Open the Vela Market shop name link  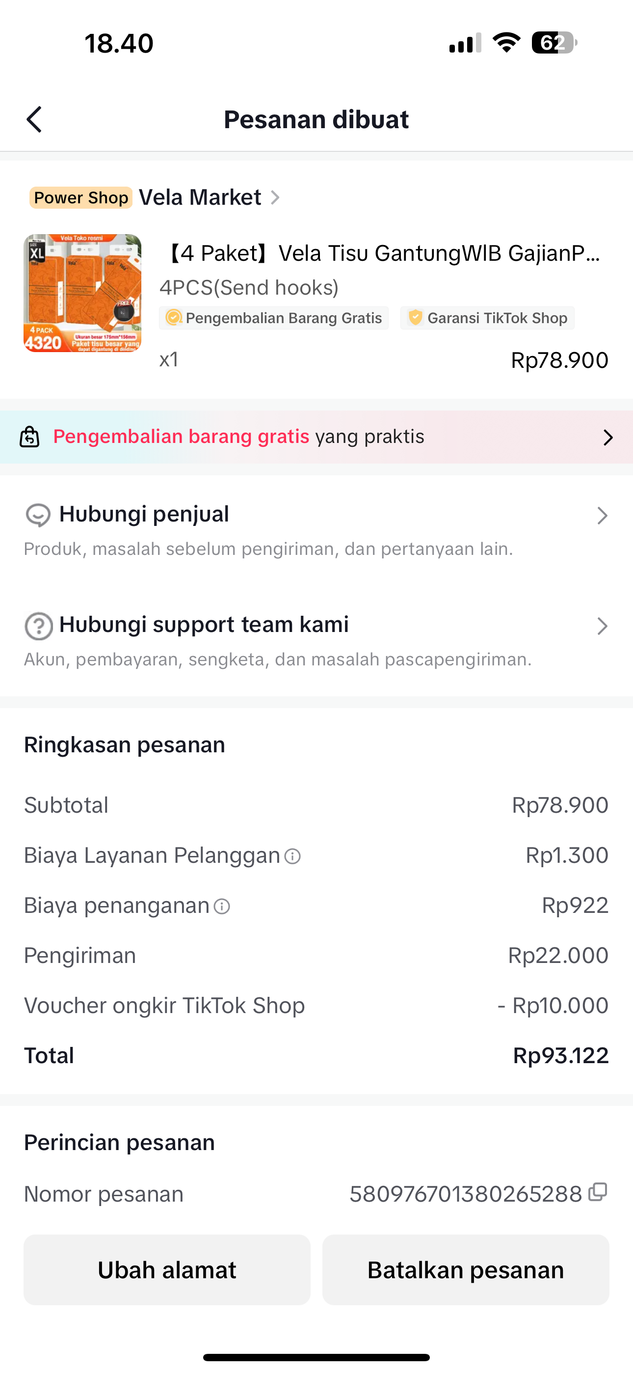tap(200, 198)
